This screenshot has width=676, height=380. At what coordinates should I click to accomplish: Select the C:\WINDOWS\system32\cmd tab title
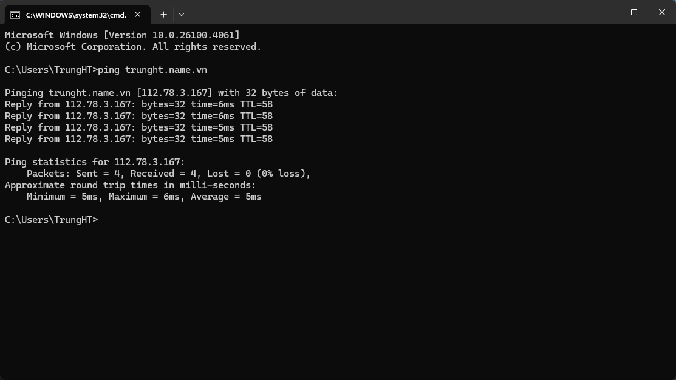76,14
